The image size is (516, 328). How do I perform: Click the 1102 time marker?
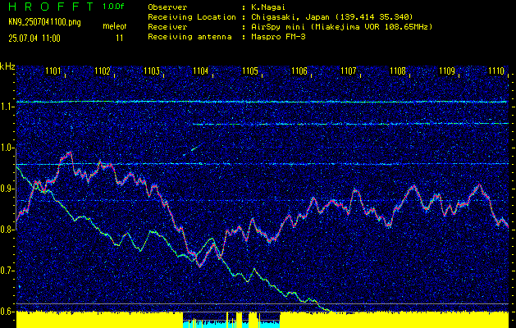click(102, 71)
